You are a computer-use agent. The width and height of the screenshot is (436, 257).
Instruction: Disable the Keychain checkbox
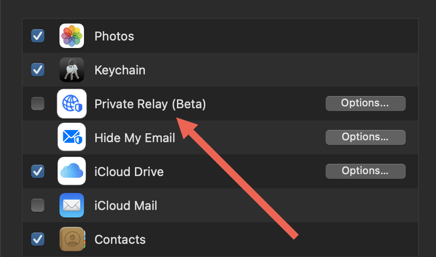pyautogui.click(x=38, y=70)
